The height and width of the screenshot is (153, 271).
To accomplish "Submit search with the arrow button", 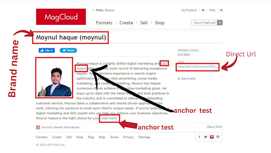I will pyautogui.click(x=220, y=22).
